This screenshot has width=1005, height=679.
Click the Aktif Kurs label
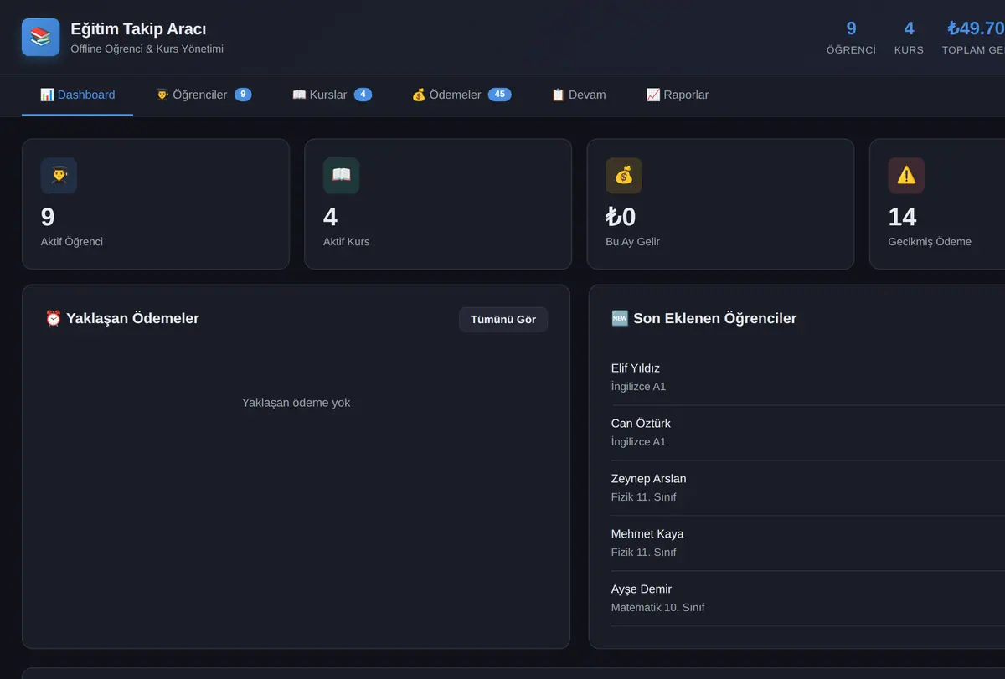pyautogui.click(x=347, y=242)
